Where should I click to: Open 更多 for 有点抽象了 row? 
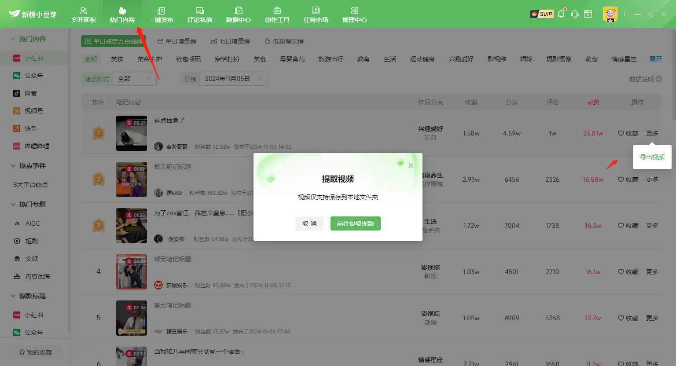(652, 133)
